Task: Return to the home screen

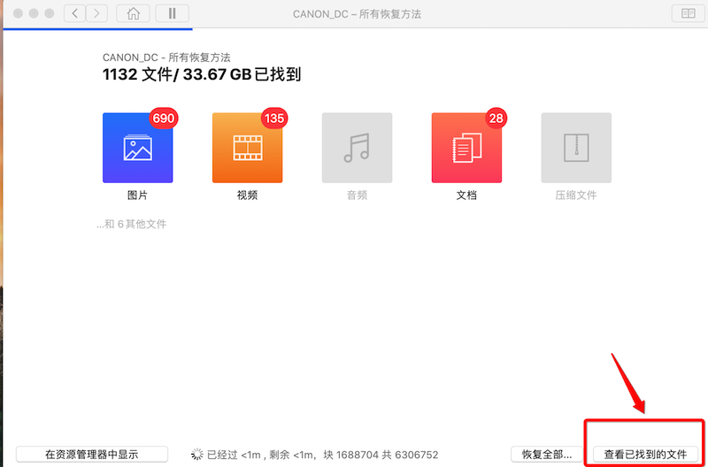Action: pyautogui.click(x=133, y=13)
